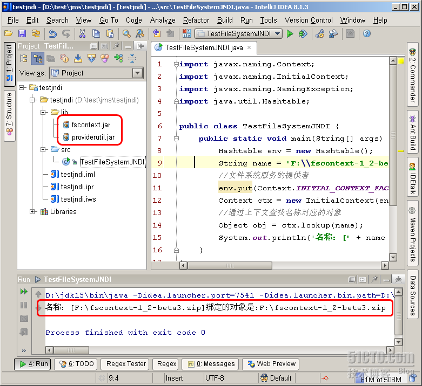Image resolution: width=422 pixels, height=386 pixels.
Task: Open the Regex Tester tool window
Action: tap(126, 364)
